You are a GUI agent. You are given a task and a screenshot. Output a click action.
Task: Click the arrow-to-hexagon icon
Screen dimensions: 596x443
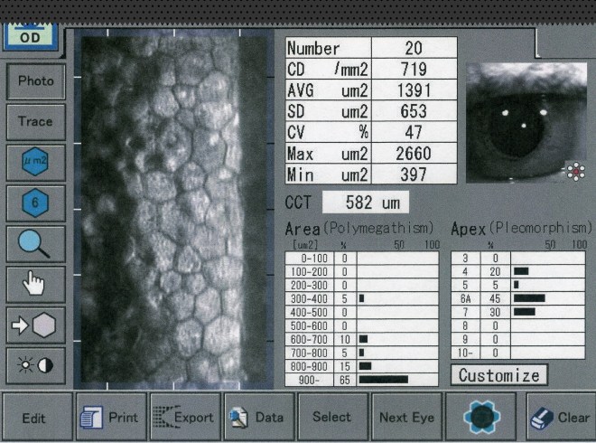[35, 325]
